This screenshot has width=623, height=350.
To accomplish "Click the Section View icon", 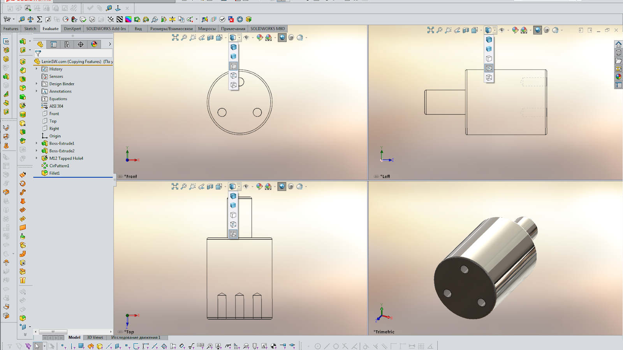I will [211, 37].
